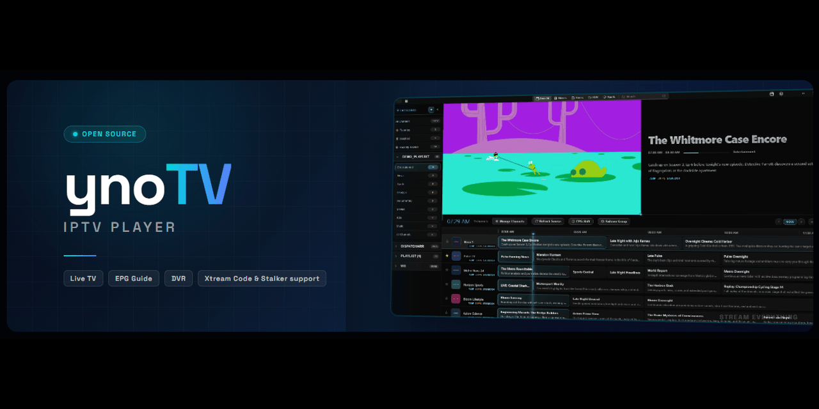Viewport: 819px width, 409px height.
Task: Select the Favorites sidebar entry
Action: 417,130
